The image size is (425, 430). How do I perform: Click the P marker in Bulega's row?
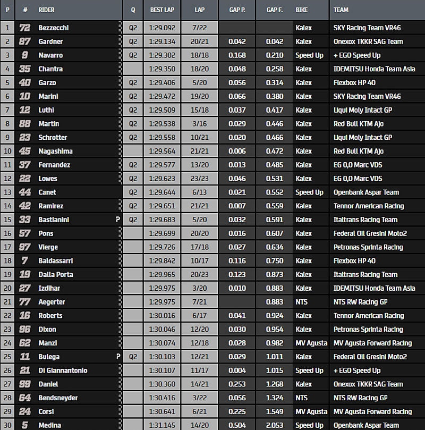point(117,357)
